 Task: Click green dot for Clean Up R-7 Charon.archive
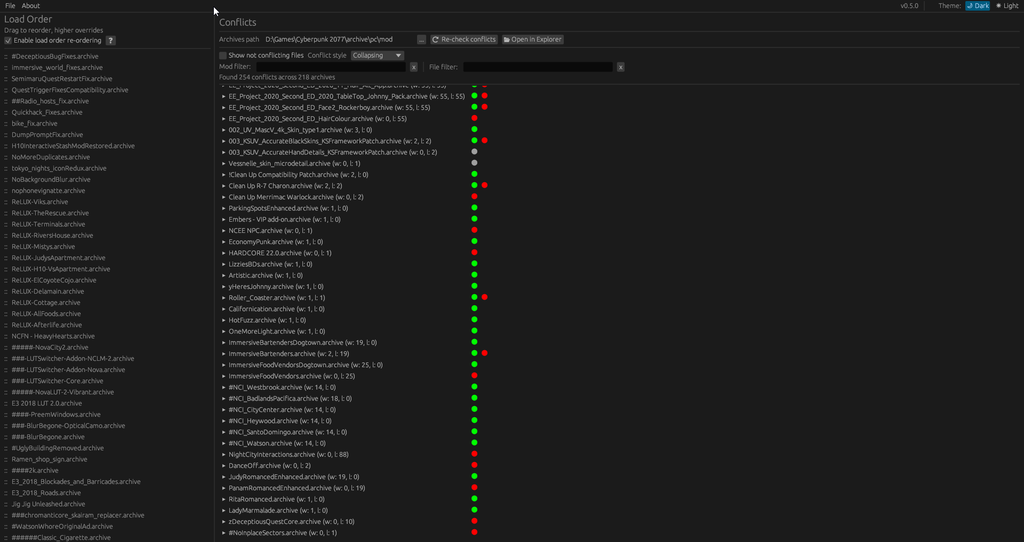(x=474, y=185)
